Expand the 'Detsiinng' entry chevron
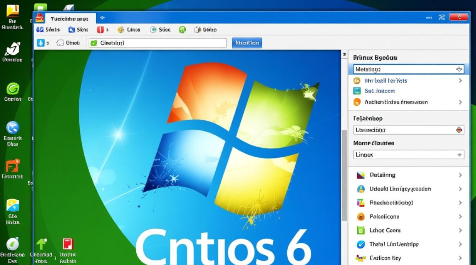The height and width of the screenshot is (265, 476). pyautogui.click(x=460, y=175)
